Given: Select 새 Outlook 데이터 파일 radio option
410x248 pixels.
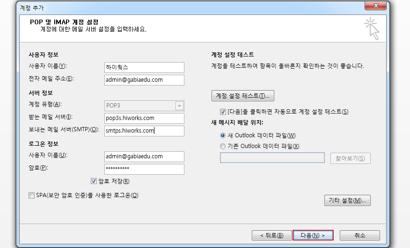Looking at the screenshot, I should 223,135.
